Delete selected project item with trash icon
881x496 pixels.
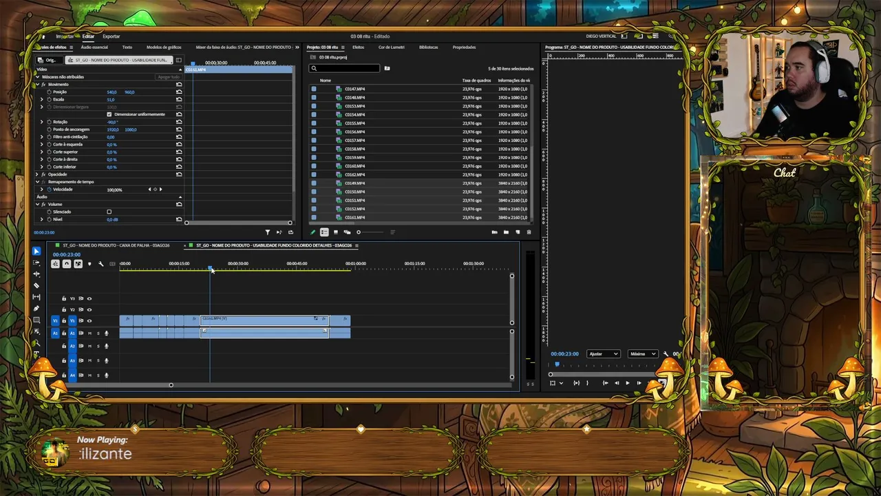point(529,232)
